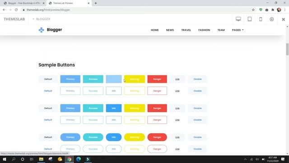
Task: Click the pill-shaped filled Danger button
Action: pos(157,137)
